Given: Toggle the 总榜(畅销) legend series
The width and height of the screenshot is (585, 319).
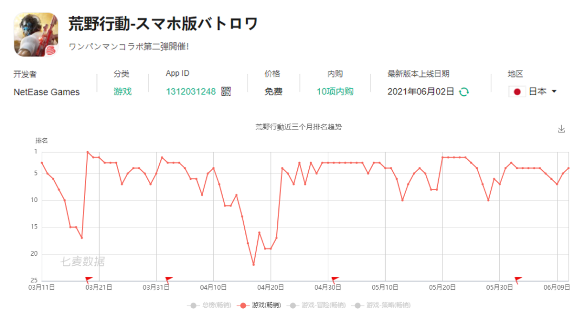Looking at the screenshot, I should (209, 305).
